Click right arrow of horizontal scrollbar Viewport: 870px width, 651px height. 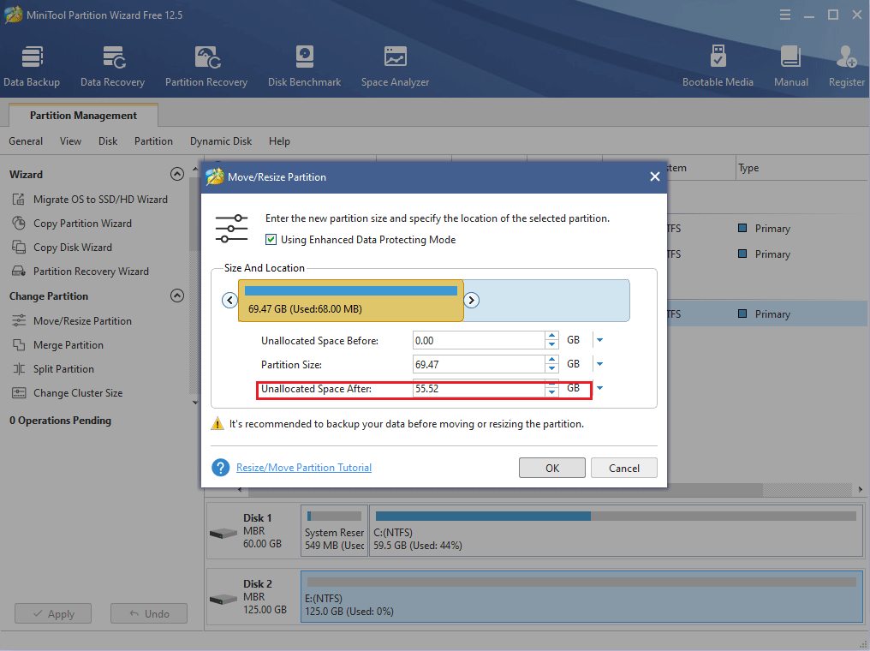860,489
